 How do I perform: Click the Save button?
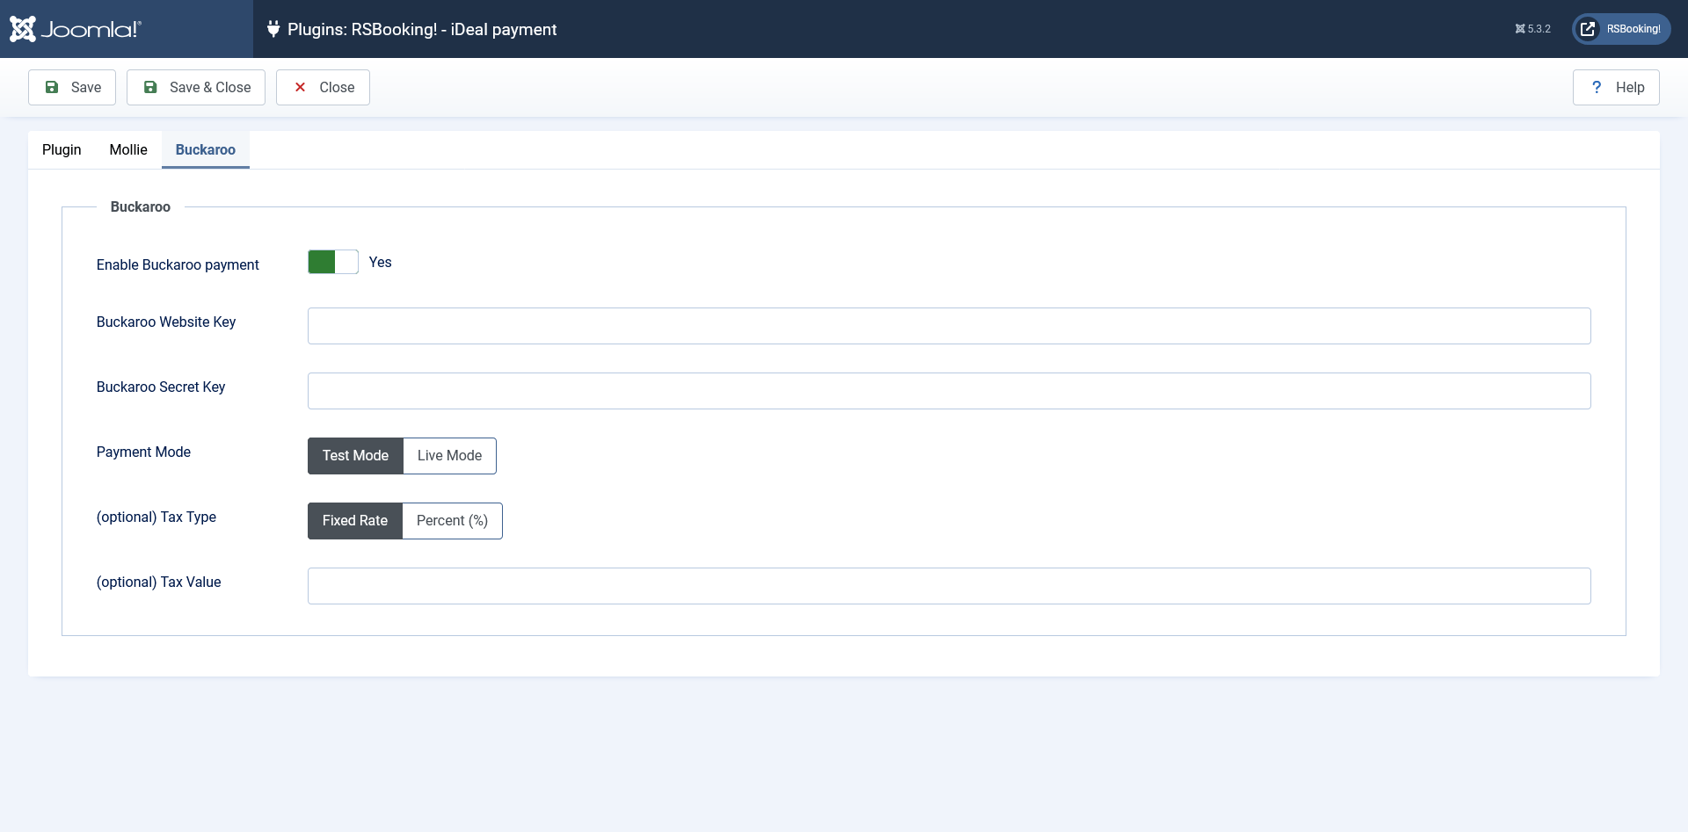point(72,87)
